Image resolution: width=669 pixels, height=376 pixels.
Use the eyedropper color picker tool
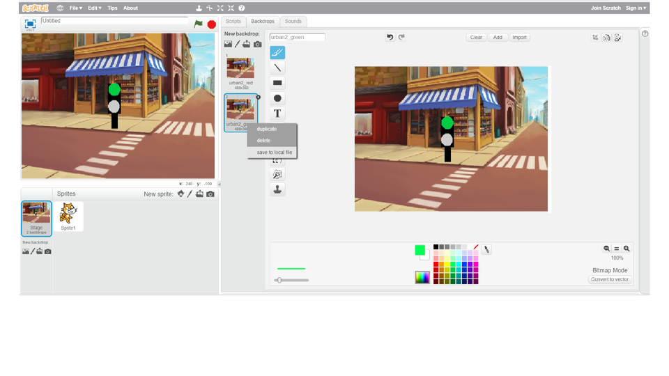point(486,249)
